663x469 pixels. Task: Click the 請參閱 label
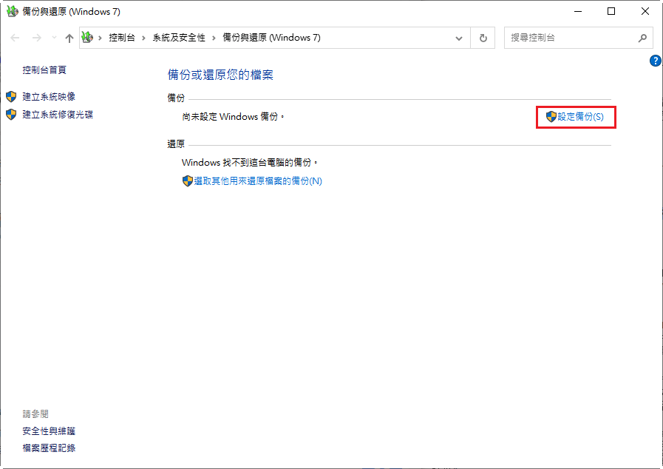[x=35, y=414]
